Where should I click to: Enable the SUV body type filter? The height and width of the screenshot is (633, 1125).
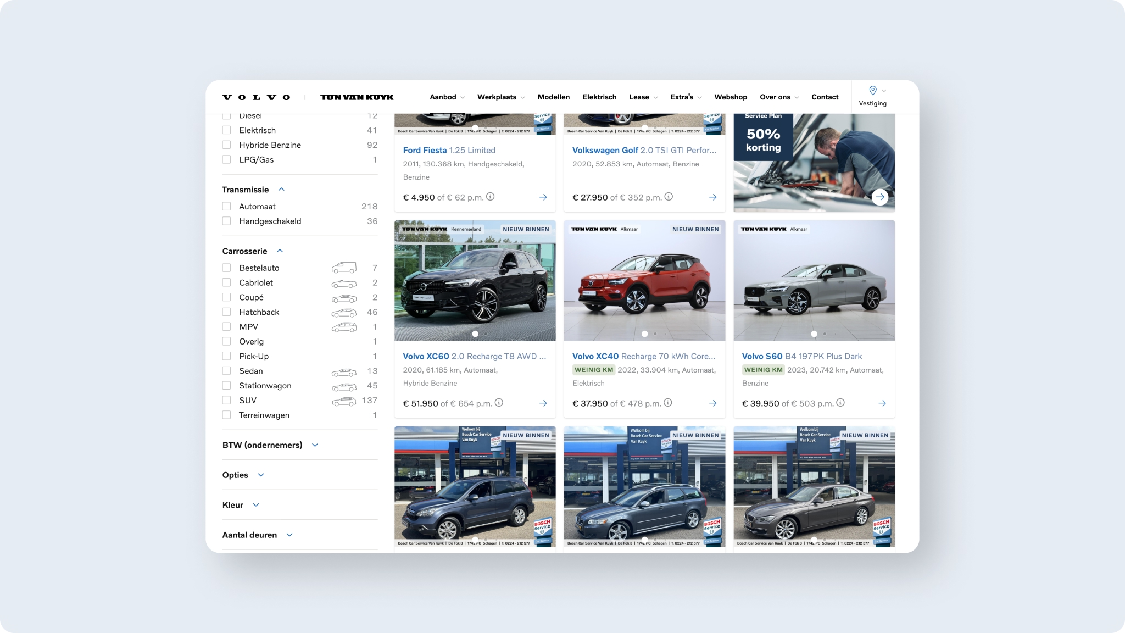pyautogui.click(x=226, y=401)
